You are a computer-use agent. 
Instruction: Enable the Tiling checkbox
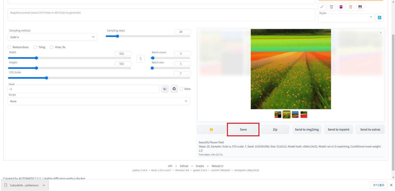point(35,47)
